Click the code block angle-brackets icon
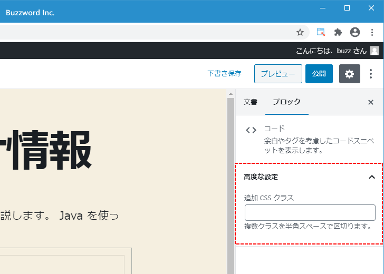Screen dimensions: 384x274 pos(251,130)
